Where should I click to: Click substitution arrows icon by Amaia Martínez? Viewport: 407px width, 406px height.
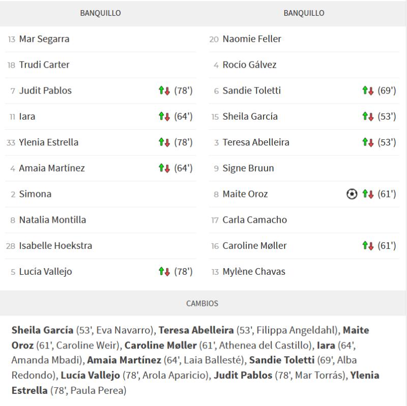pos(164,168)
